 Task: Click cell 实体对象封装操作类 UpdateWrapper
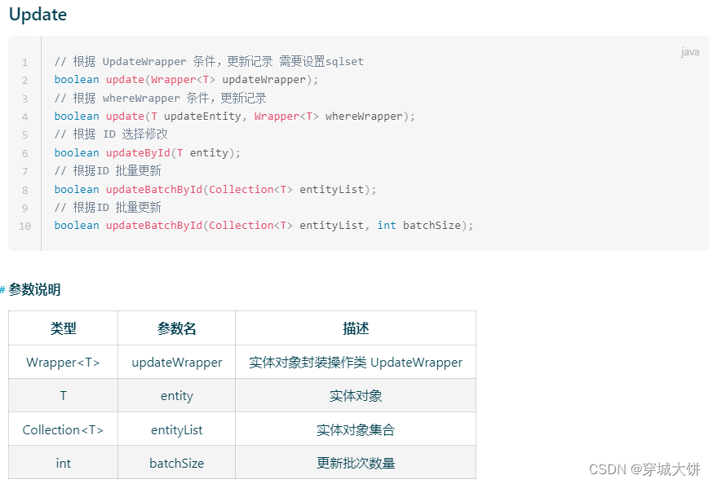356,363
